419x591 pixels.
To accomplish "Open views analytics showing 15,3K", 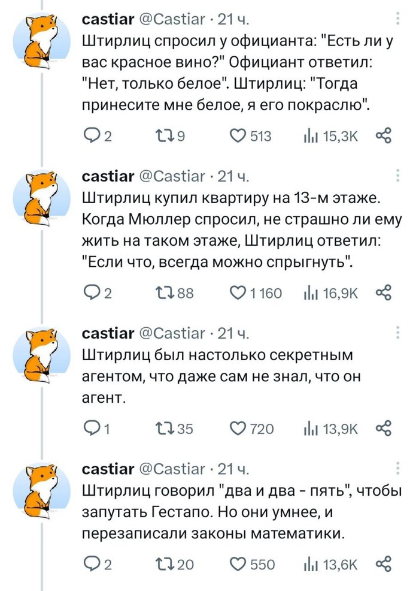I will pyautogui.click(x=310, y=137).
